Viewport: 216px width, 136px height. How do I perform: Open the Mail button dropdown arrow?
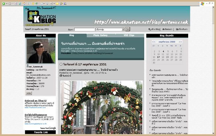tap(45, 4)
